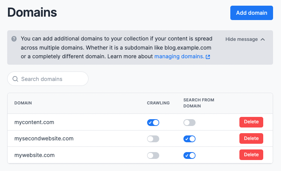Click the magnifier icon in search box
The width and height of the screenshot is (281, 171).
pos(15,79)
